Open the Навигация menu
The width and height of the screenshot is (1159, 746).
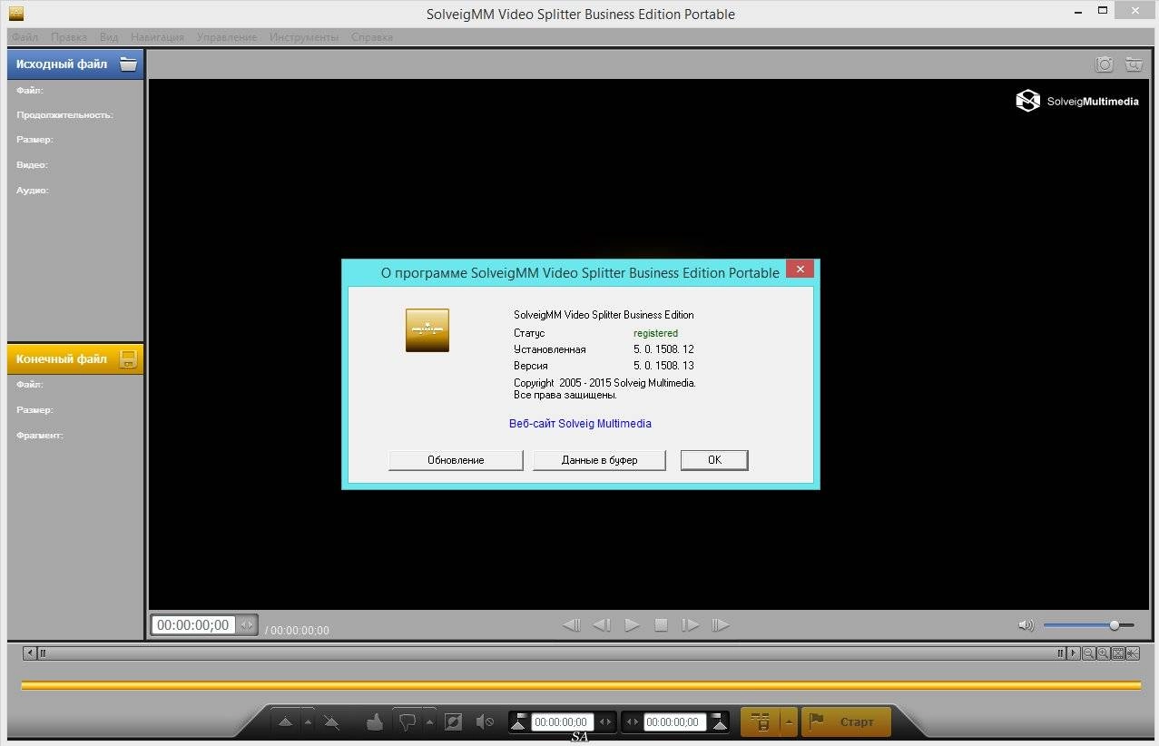(157, 37)
